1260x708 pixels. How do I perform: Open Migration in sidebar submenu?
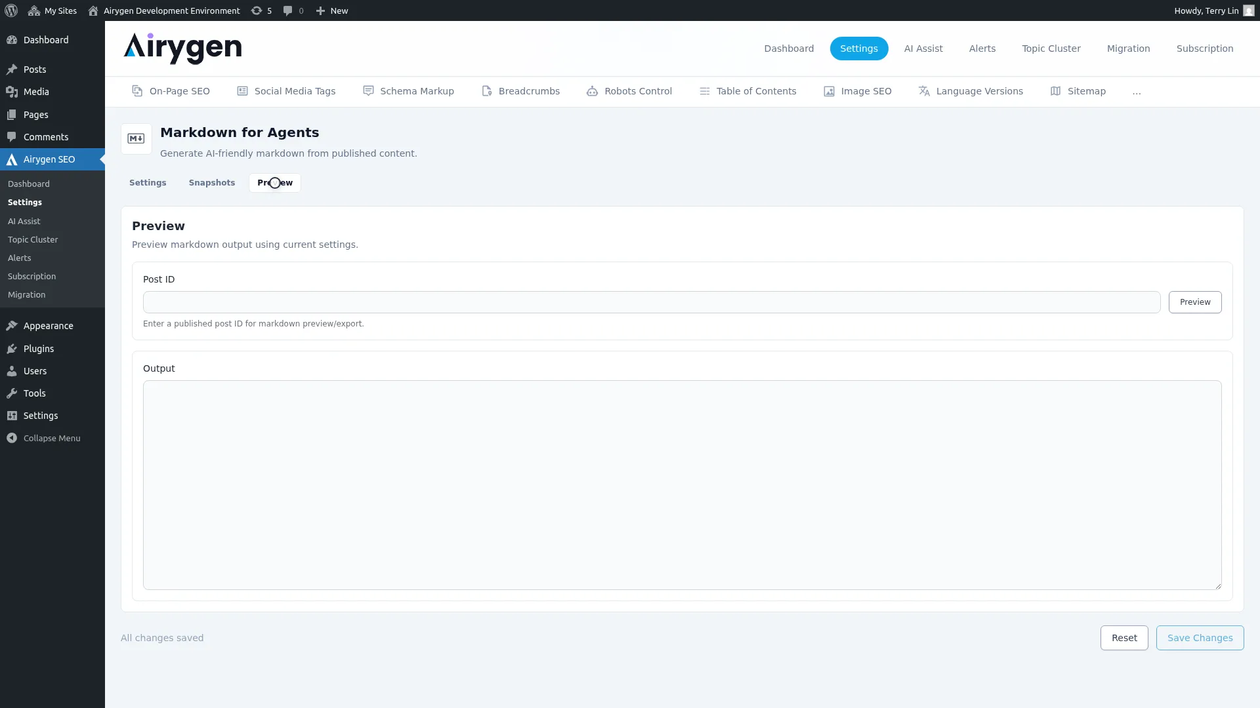tap(27, 295)
